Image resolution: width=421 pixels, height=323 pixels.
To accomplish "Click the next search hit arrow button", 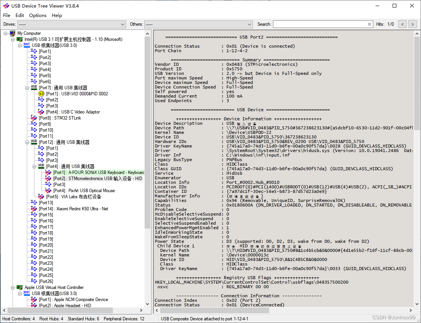I will [412, 24].
